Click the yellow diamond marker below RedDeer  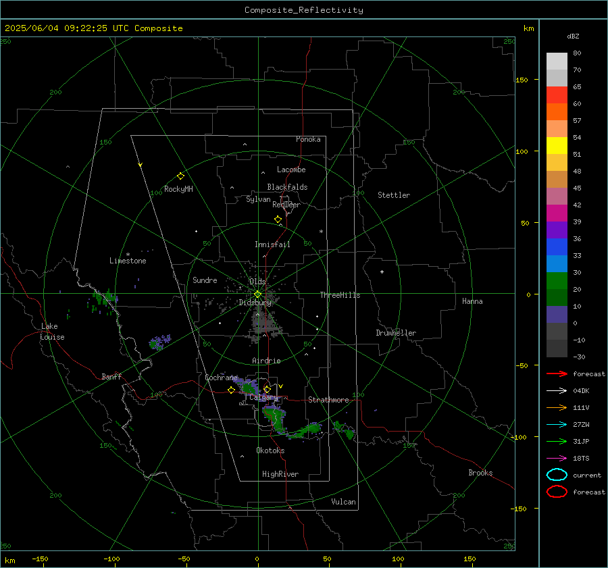tap(278, 220)
